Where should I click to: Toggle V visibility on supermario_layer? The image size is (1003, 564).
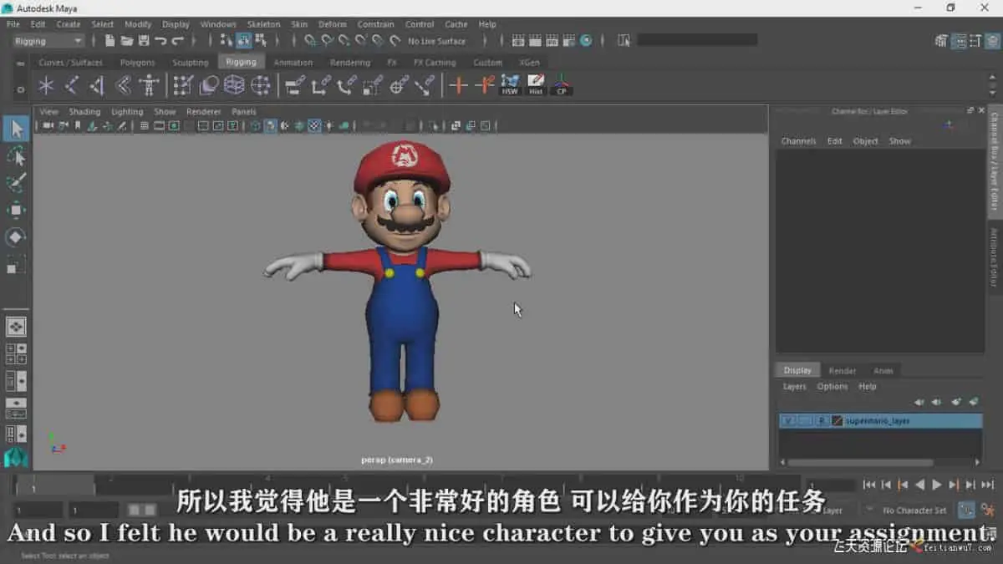787,421
